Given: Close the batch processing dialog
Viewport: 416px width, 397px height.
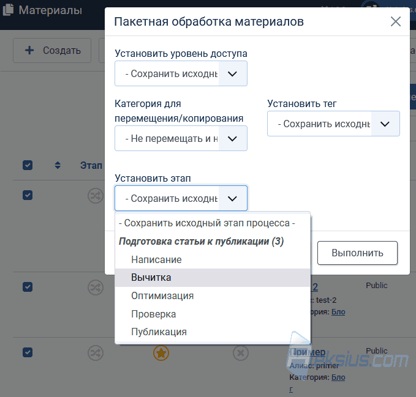Looking at the screenshot, I should tap(396, 21).
